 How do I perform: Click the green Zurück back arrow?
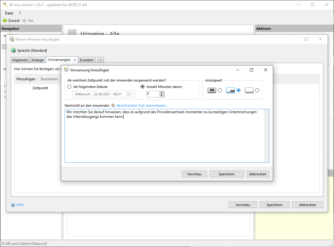point(5,21)
